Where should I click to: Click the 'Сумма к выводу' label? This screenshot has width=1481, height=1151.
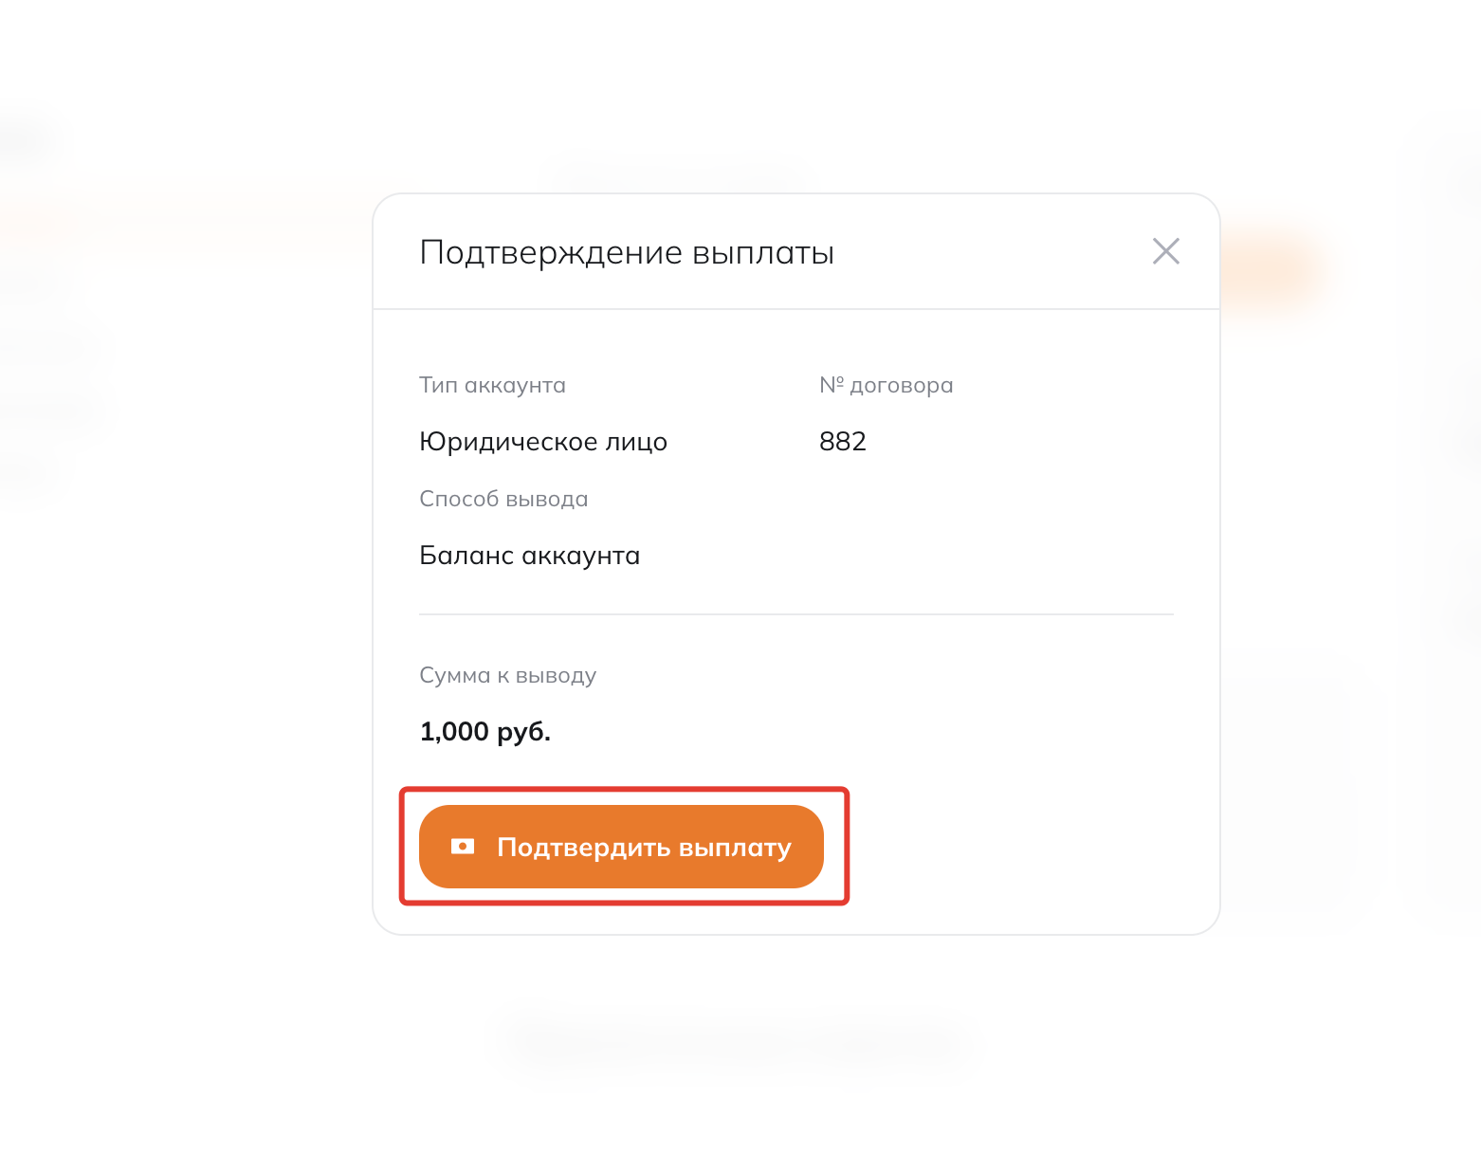[x=507, y=675]
